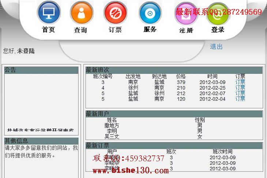Click the 价格 column header

pyautogui.click(x=181, y=77)
